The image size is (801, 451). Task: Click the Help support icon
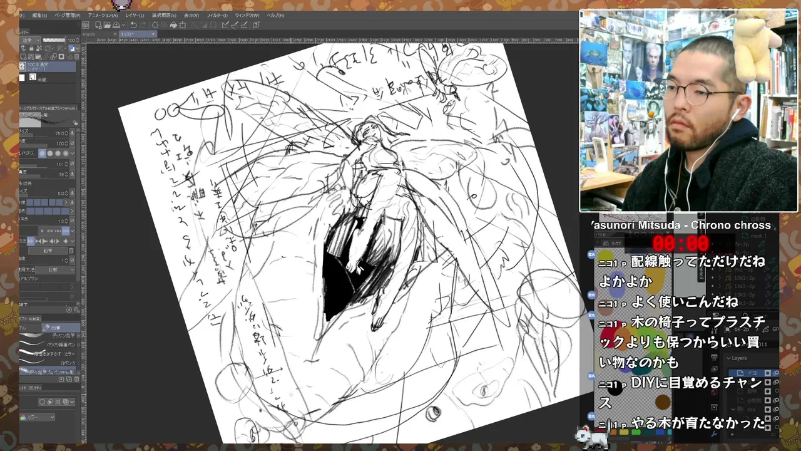point(255,25)
